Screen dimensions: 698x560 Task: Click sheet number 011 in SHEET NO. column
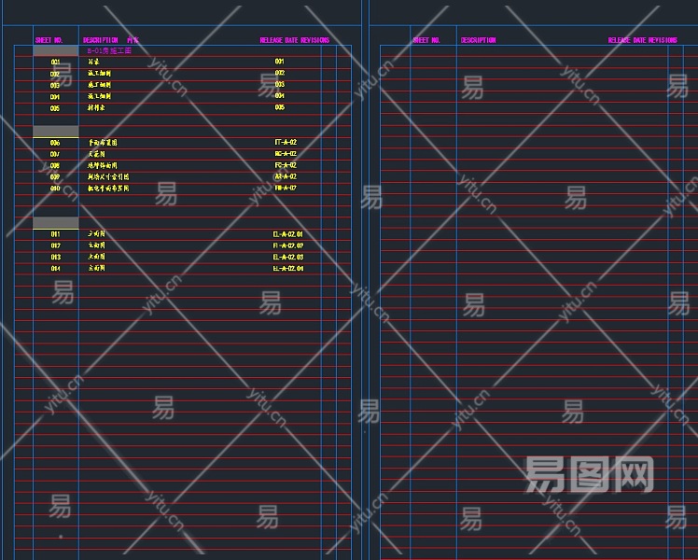(x=55, y=234)
